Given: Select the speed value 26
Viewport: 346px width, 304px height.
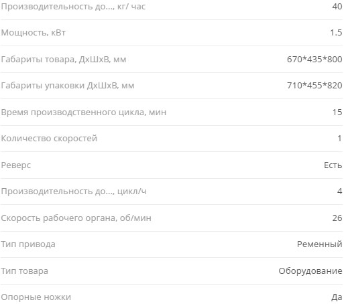Looking at the screenshot, I should tap(337, 218).
